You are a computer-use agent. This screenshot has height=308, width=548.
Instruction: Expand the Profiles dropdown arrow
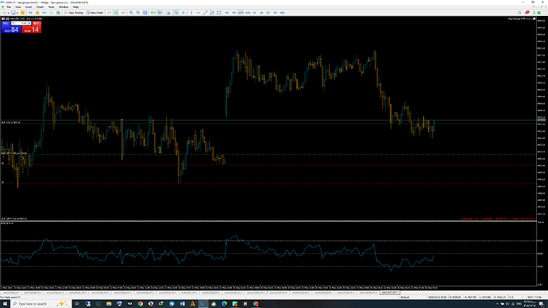click(x=17, y=13)
